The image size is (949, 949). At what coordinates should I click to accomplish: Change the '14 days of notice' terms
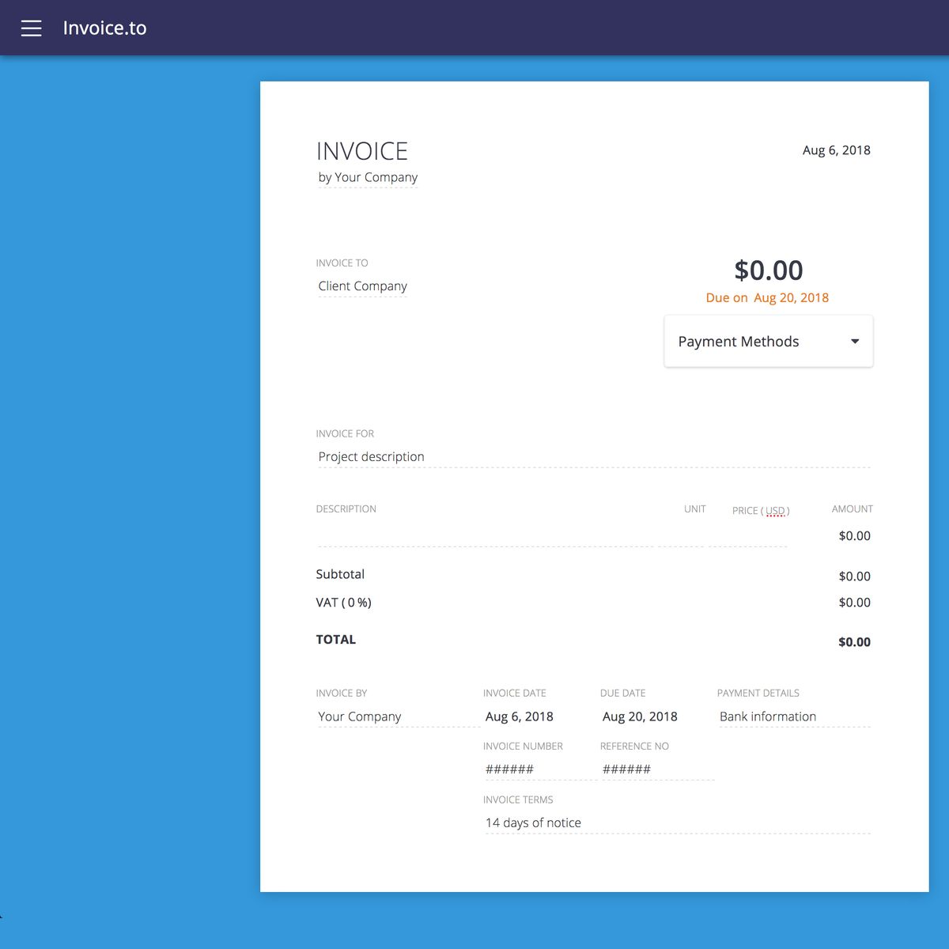[x=534, y=822]
